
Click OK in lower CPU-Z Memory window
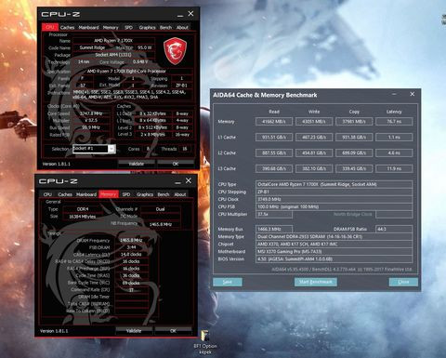[x=173, y=331]
